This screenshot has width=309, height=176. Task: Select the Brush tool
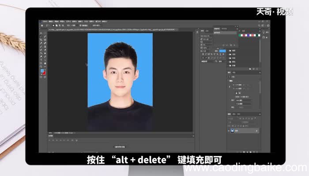point(41,47)
